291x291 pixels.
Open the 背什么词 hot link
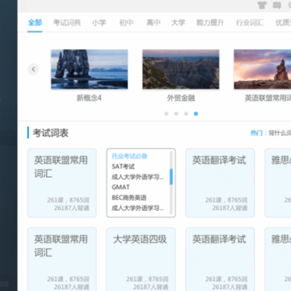[x=280, y=133]
